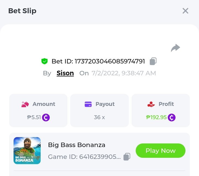Click the 36 x payout value
Image resolution: width=199 pixels, height=176 pixels.
click(99, 117)
